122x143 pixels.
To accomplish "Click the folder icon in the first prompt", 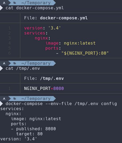I will click(15, 3).
